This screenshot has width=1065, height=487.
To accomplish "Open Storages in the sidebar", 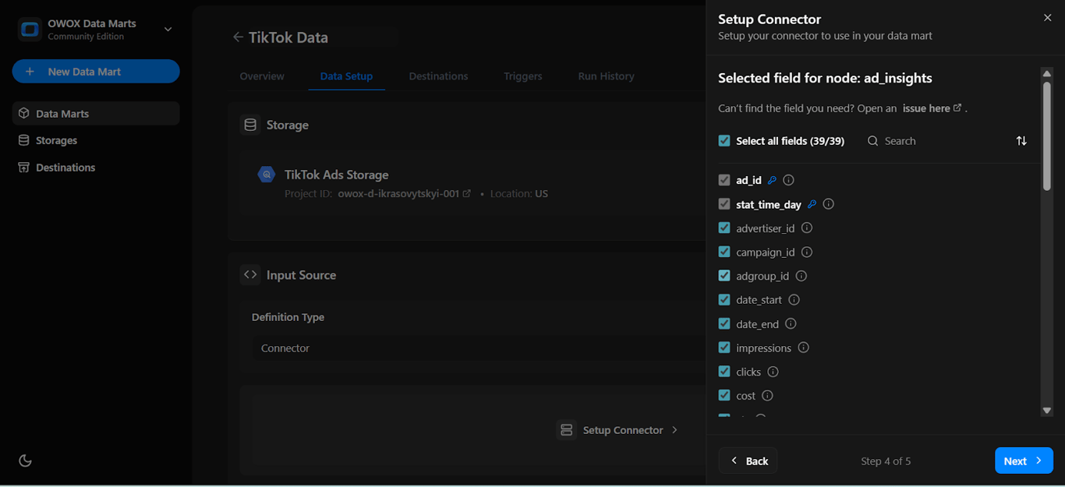I will coord(96,140).
